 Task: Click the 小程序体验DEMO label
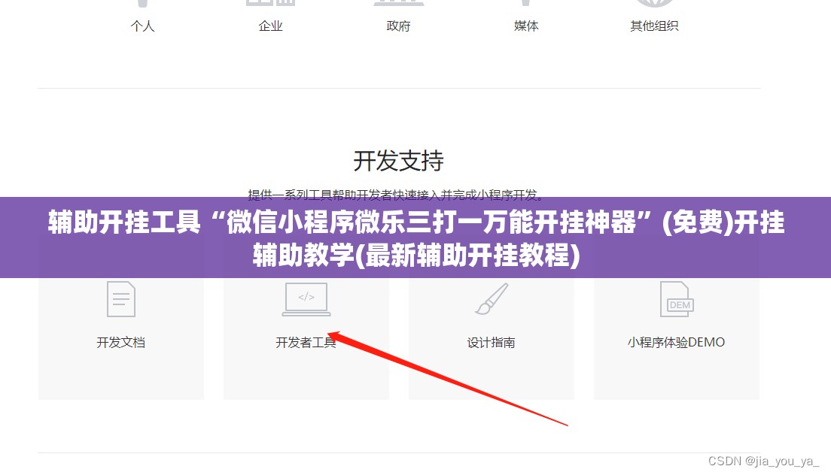tap(676, 342)
